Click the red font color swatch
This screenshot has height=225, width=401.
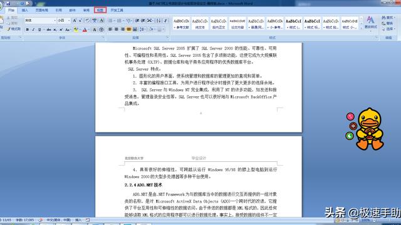[85, 29]
